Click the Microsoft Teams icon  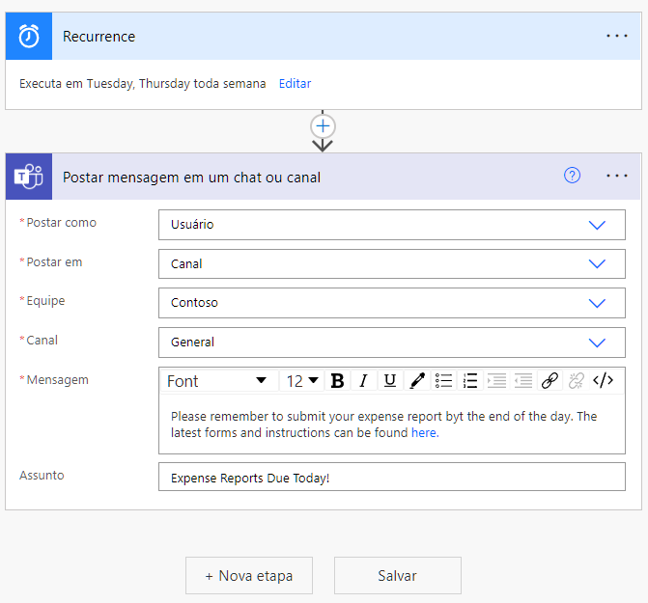click(29, 177)
